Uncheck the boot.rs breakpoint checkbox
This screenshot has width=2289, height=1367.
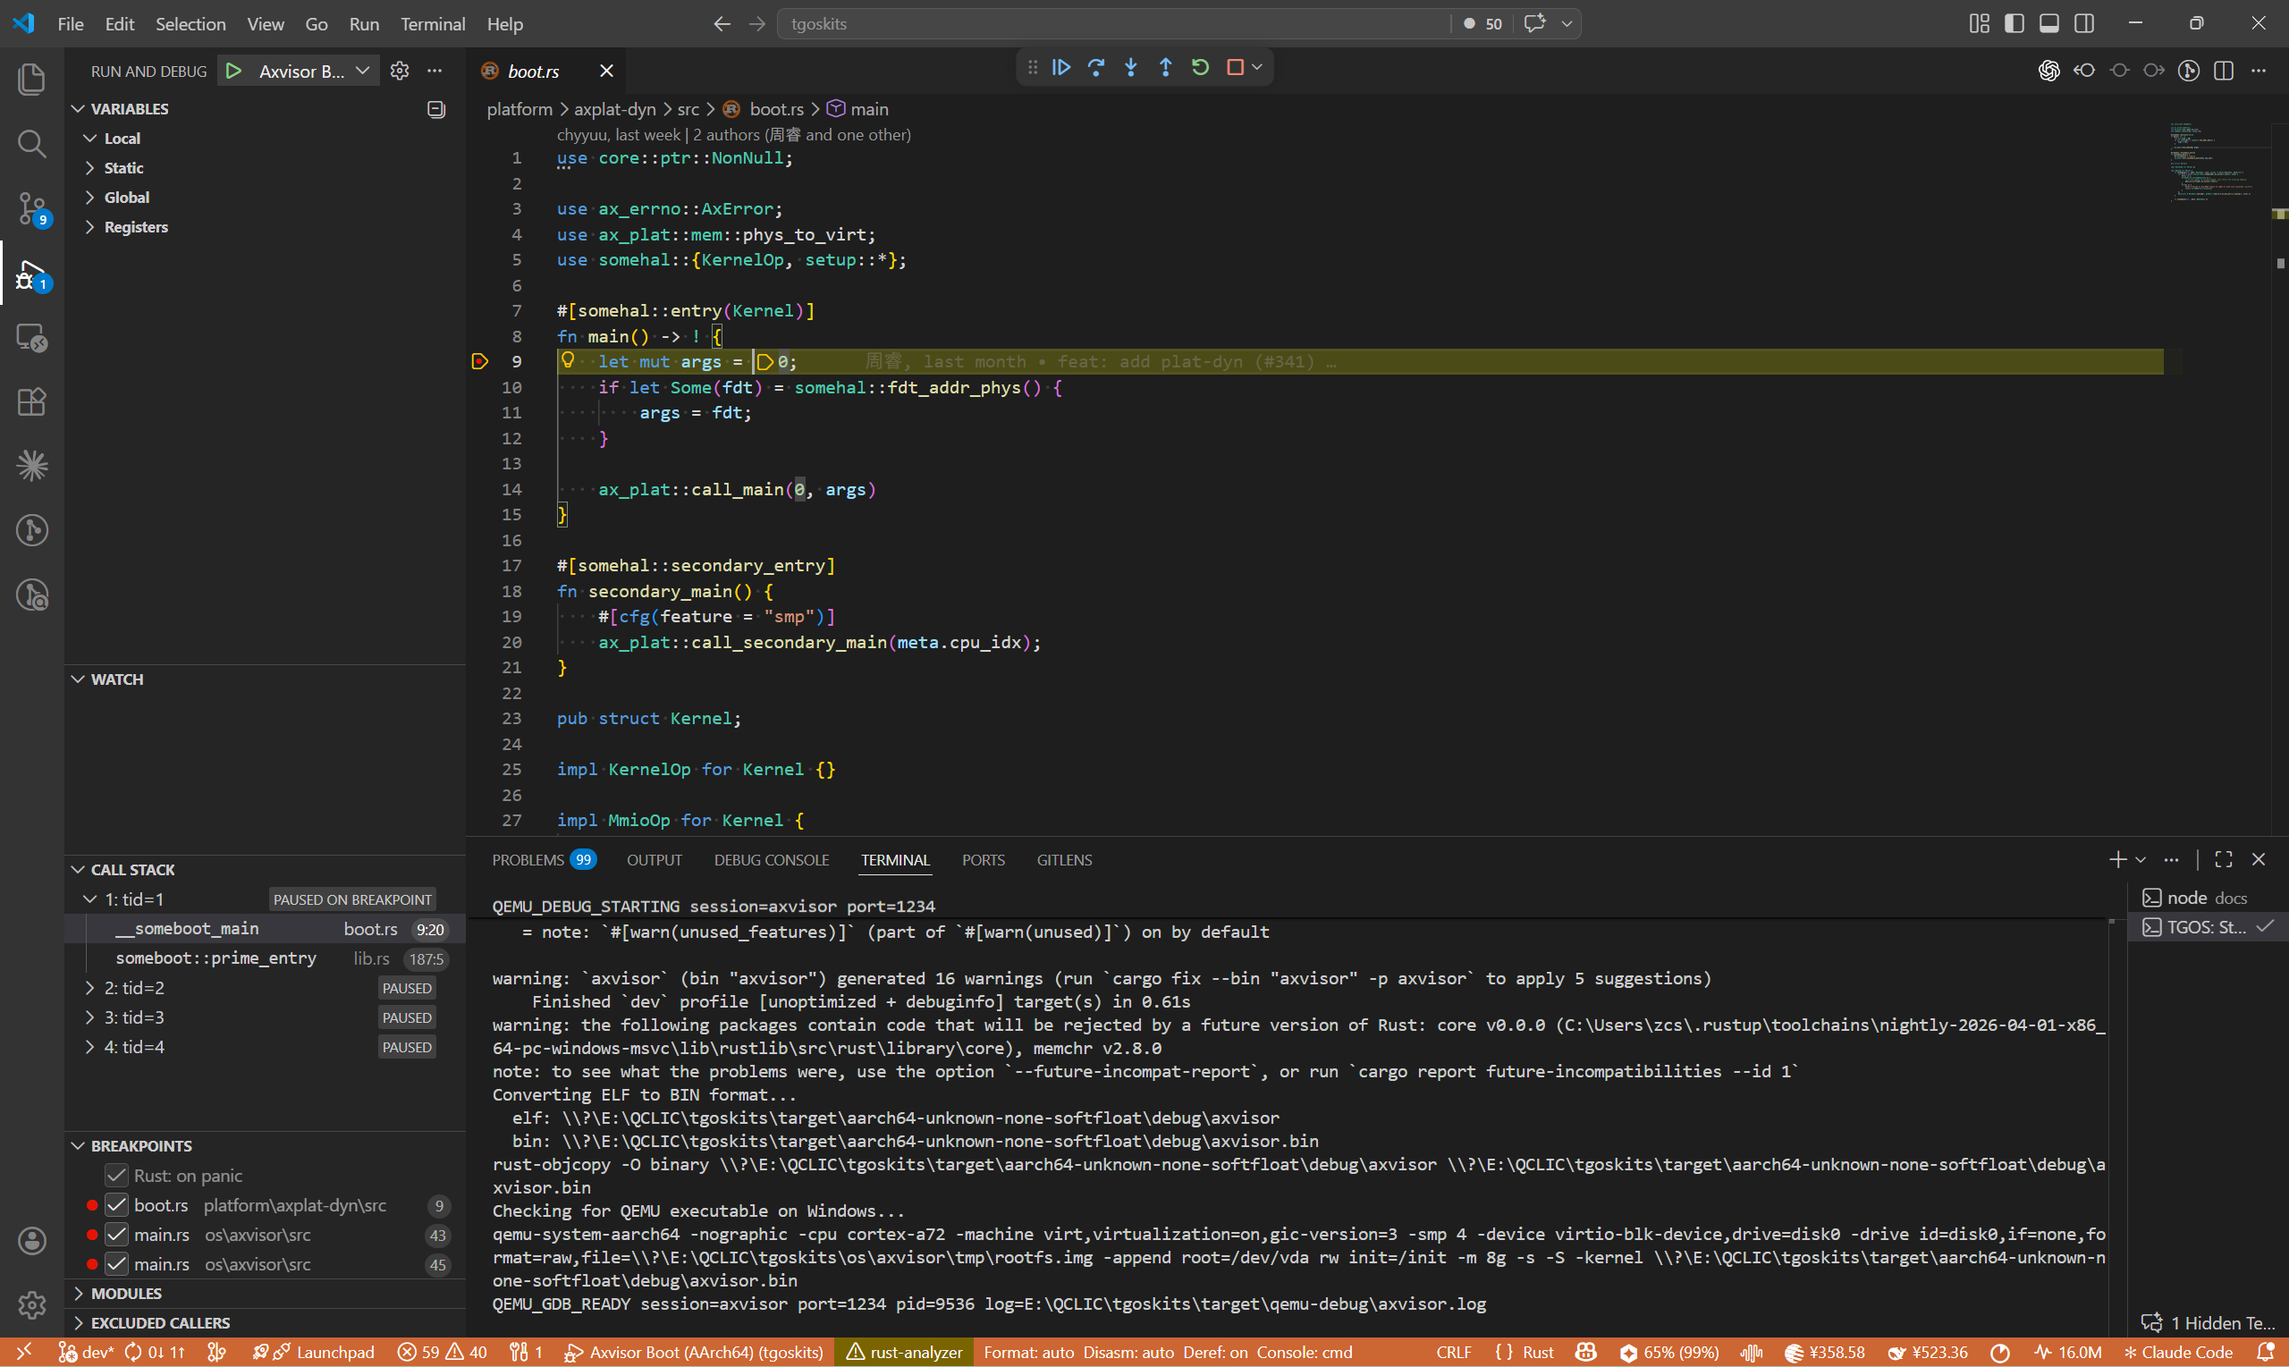pos(116,1205)
